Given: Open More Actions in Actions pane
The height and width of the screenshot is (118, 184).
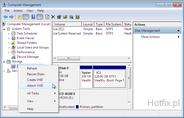Looking at the screenshot, I should click(x=150, y=37).
